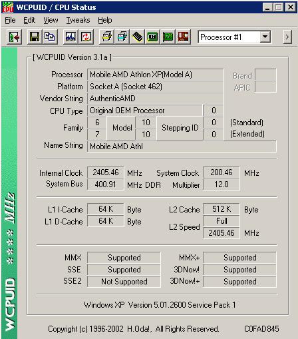Click the red motherboard toolbar icon
The width and height of the screenshot is (298, 339).
(183, 37)
